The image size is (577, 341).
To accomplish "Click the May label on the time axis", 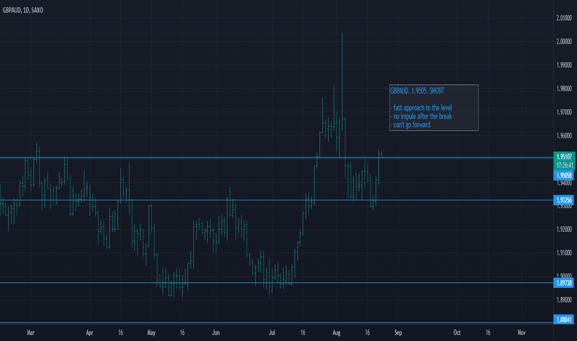I will (151, 332).
